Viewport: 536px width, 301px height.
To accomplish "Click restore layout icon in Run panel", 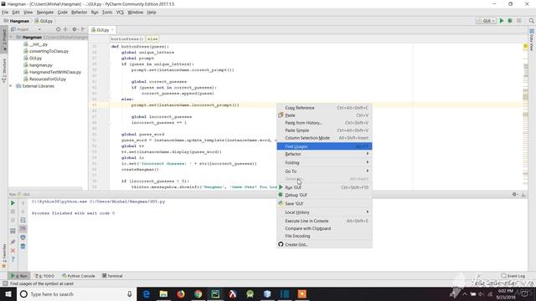I will pyautogui.click(x=13, y=231).
